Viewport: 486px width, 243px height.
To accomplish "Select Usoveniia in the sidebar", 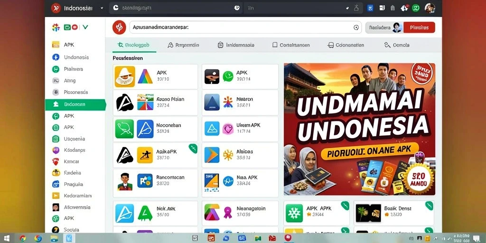I will [x=75, y=139].
